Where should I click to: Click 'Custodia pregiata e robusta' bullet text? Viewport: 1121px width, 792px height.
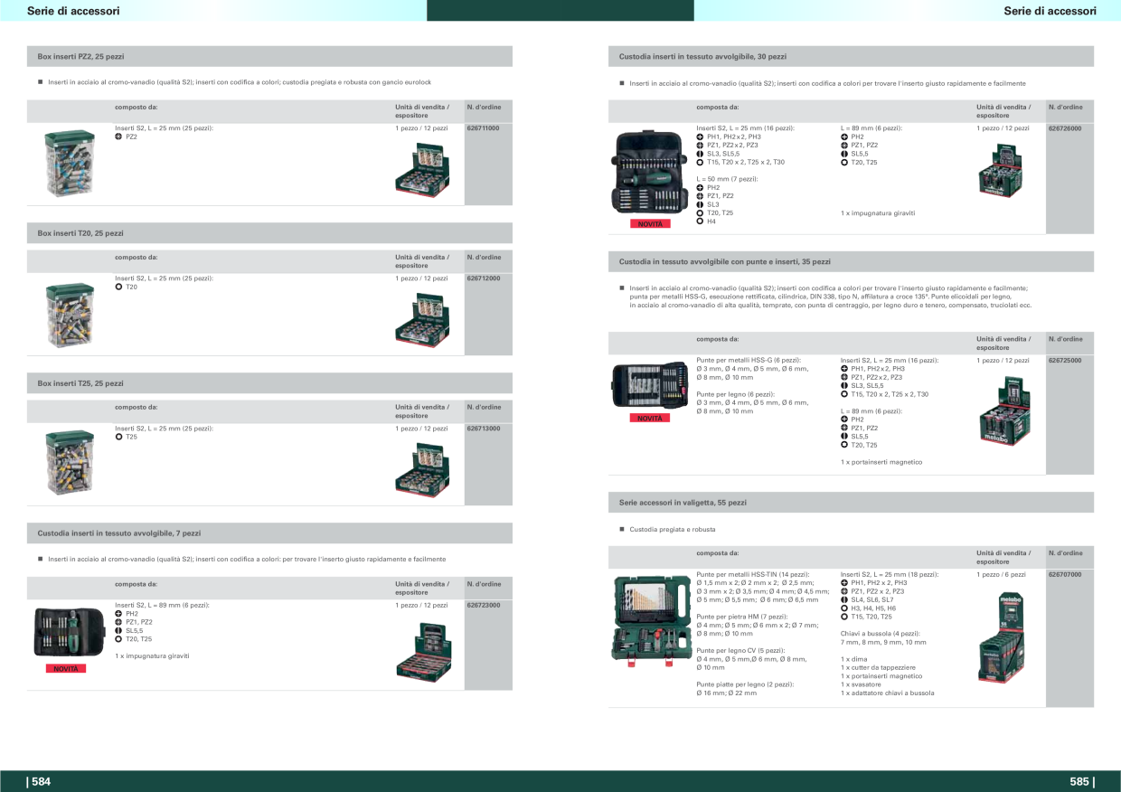(x=673, y=529)
